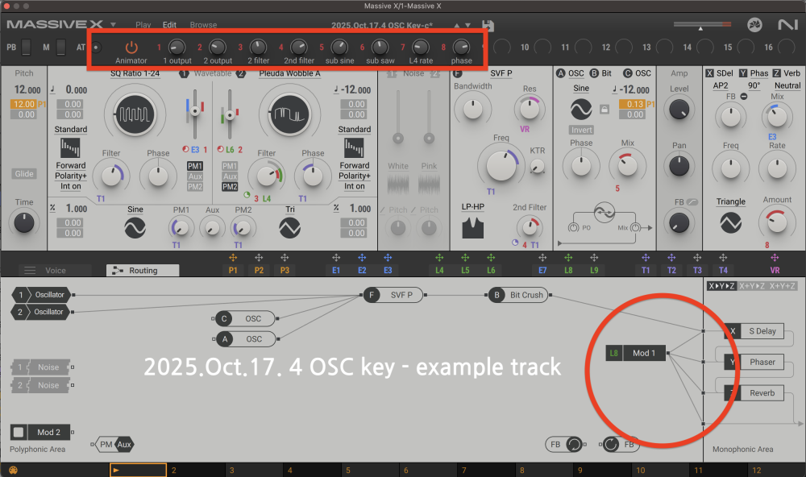Click macro knob 4 2nd filter
Viewport: 806px width, 477px height.
299,48
